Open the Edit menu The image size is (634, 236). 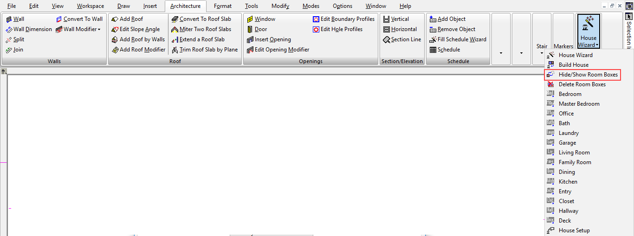[x=34, y=6]
